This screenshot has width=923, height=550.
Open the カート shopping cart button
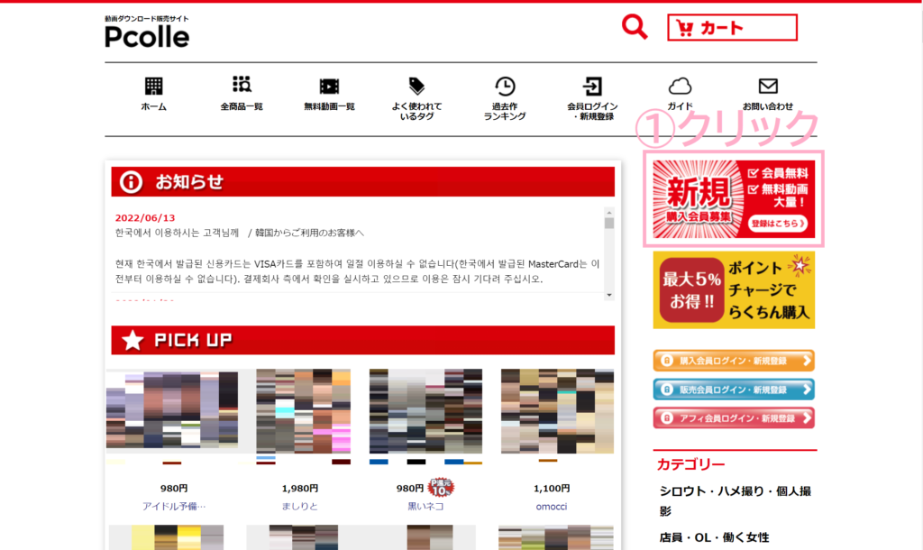pyautogui.click(x=732, y=28)
